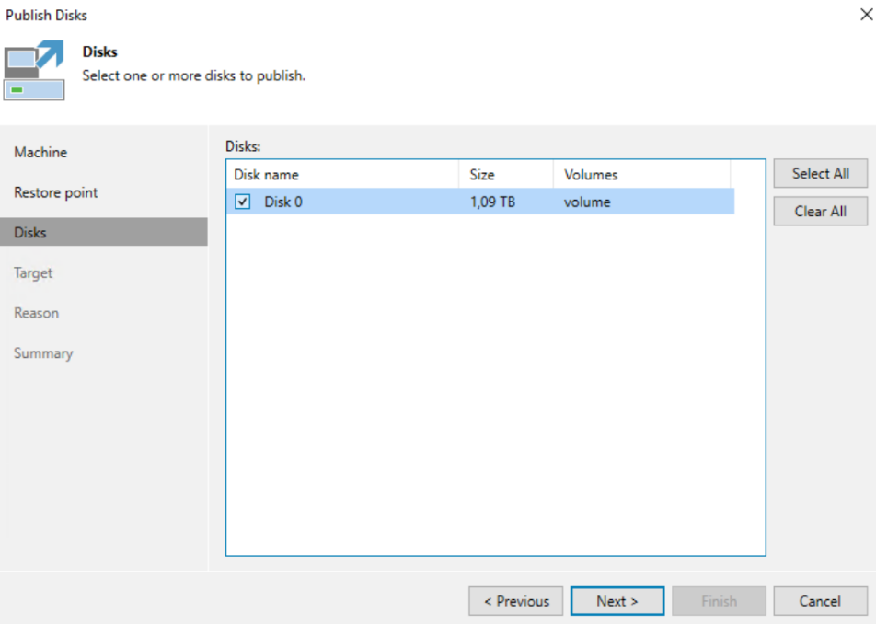Open the Reason step
Image resolution: width=876 pixels, height=624 pixels.
coord(36,313)
